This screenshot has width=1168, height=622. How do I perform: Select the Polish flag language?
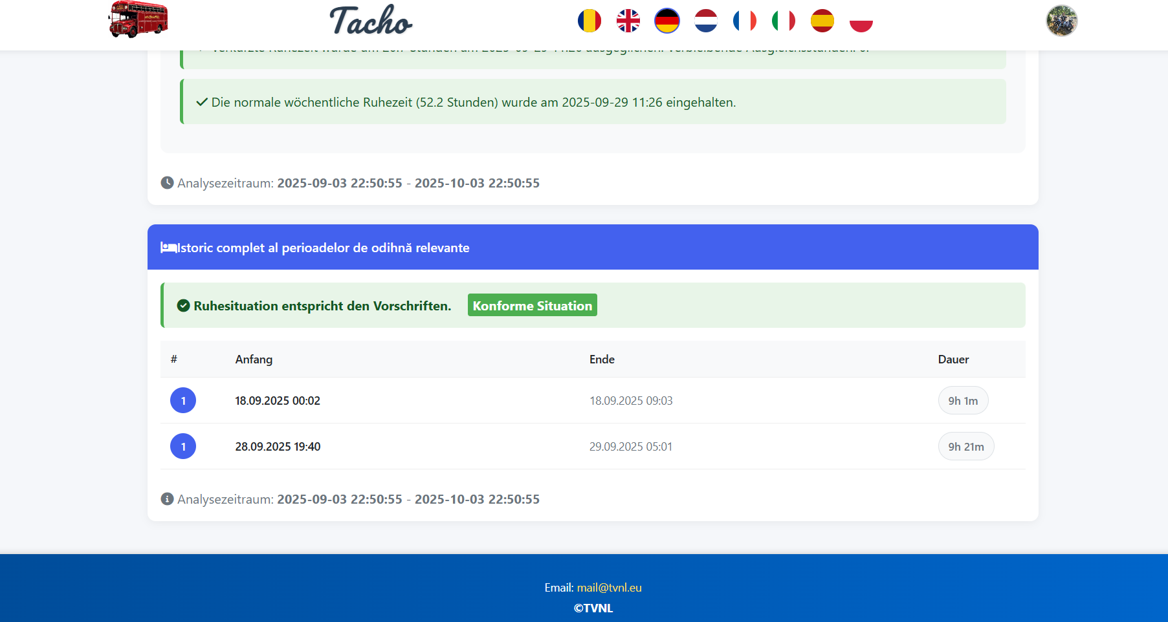tap(861, 21)
